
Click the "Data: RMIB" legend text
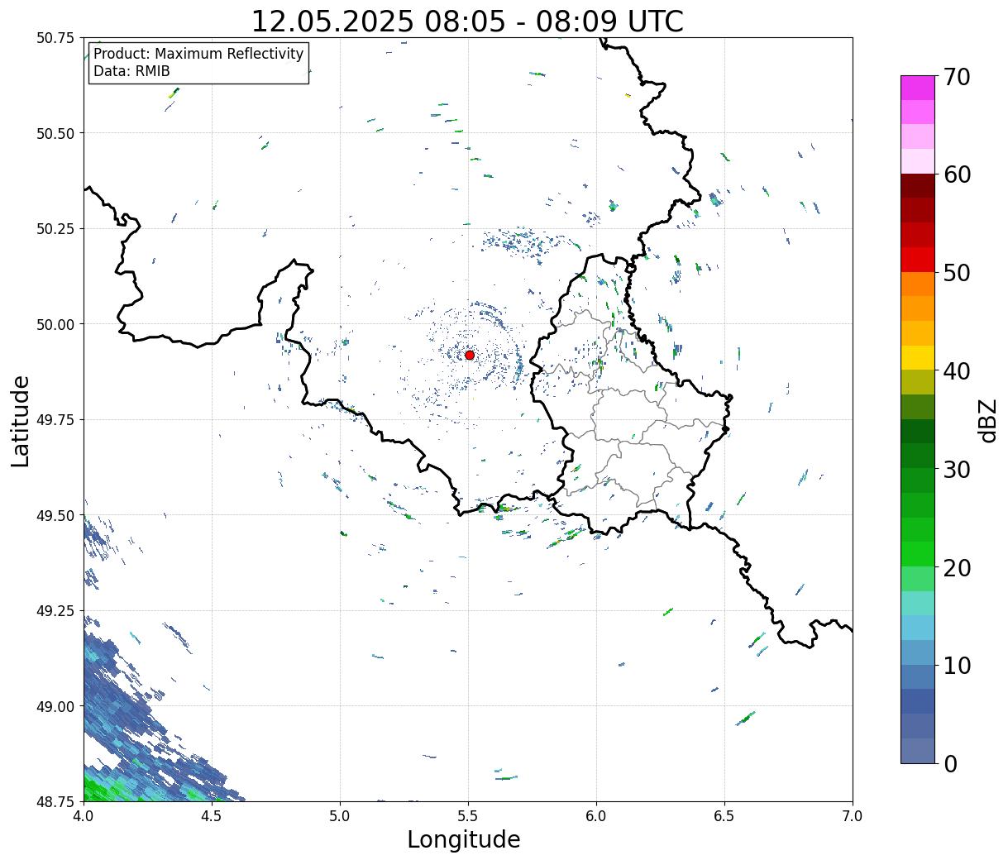(131, 71)
